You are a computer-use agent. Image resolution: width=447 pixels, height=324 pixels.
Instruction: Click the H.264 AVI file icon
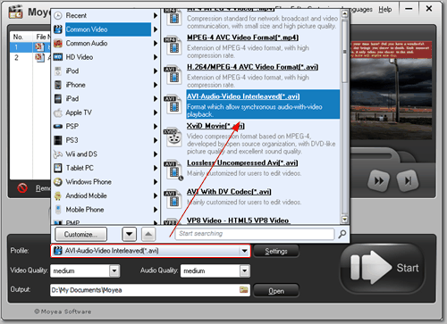[x=173, y=75]
